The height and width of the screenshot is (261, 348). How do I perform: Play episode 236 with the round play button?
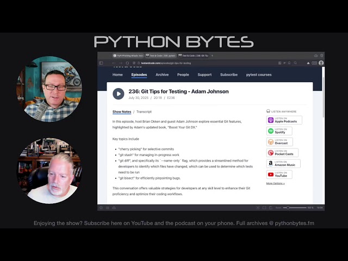pyautogui.click(x=119, y=94)
